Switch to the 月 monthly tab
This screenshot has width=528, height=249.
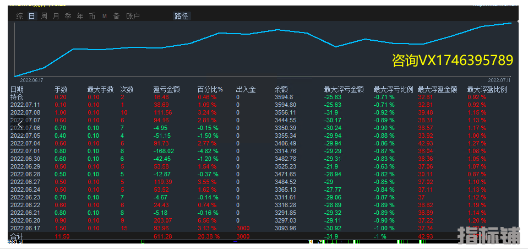click(x=56, y=16)
